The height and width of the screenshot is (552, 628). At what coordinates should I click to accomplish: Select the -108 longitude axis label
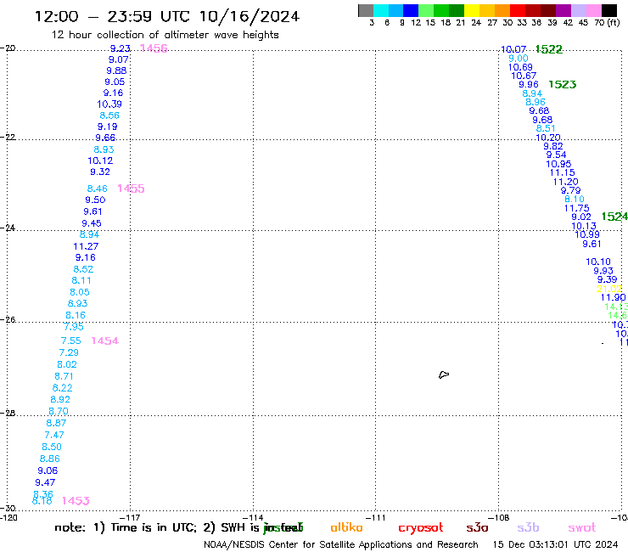click(x=499, y=517)
